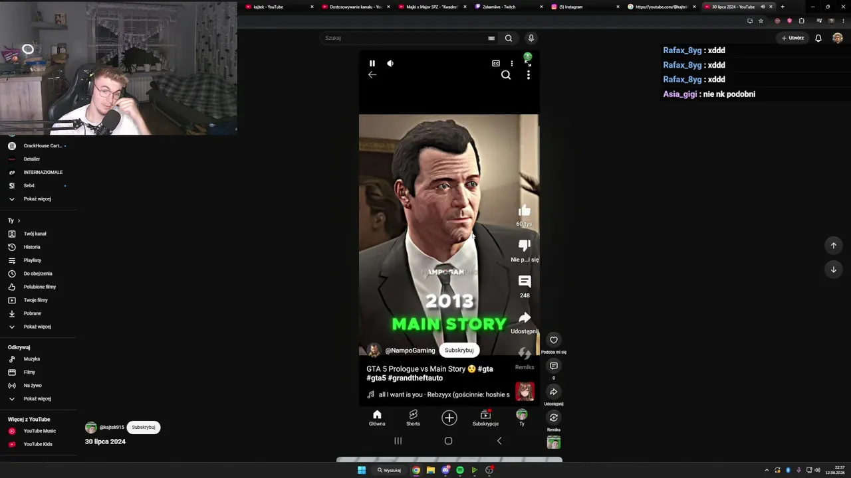Open the @NampoGaming channel name
The image size is (851, 478).
[410, 351]
